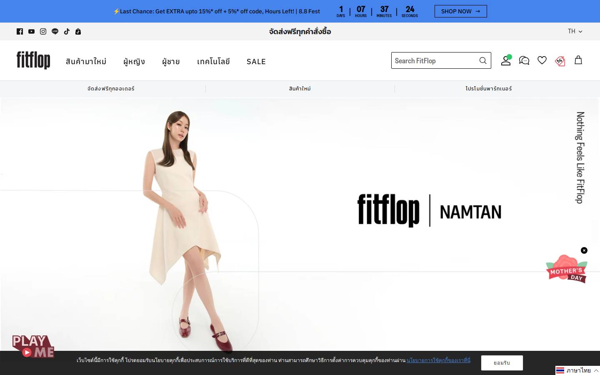Open the promotions discount tag icon

(x=560, y=61)
